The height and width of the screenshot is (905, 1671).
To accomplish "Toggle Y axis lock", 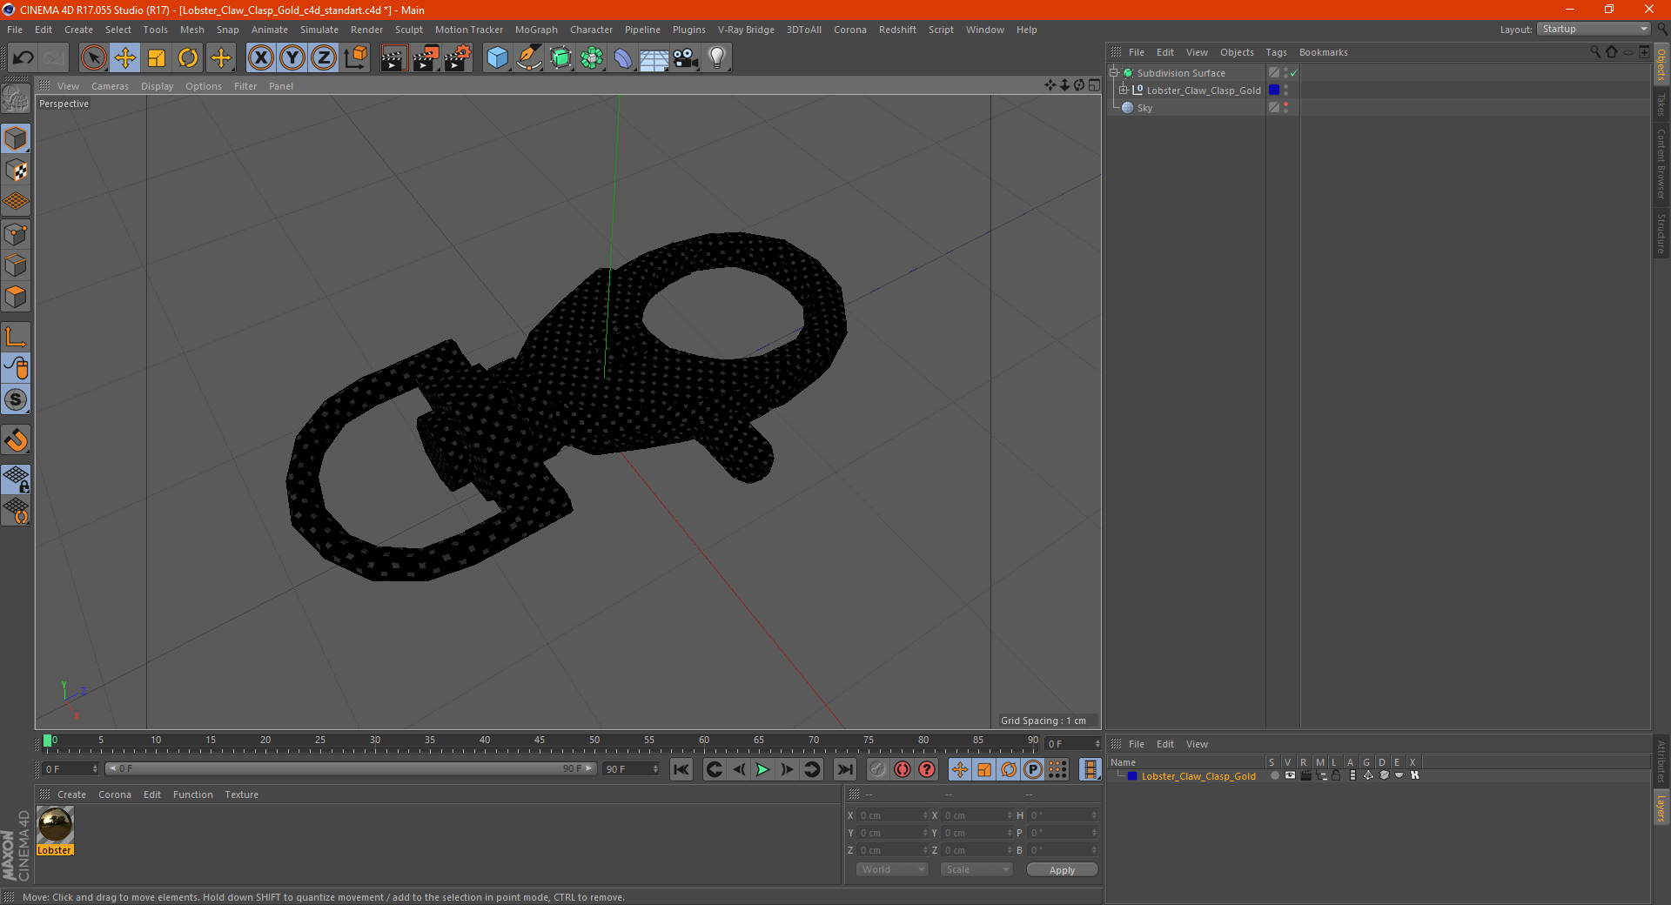I will coord(292,58).
